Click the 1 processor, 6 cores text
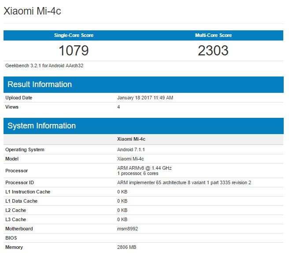 138,173
